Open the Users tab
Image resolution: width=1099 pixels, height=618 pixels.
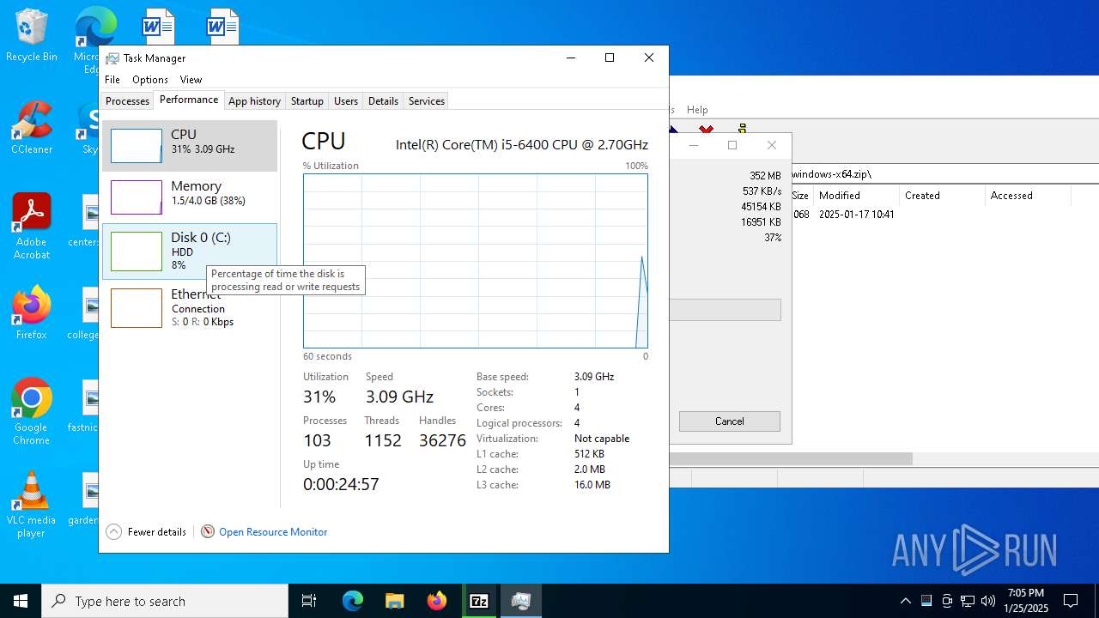(x=346, y=101)
